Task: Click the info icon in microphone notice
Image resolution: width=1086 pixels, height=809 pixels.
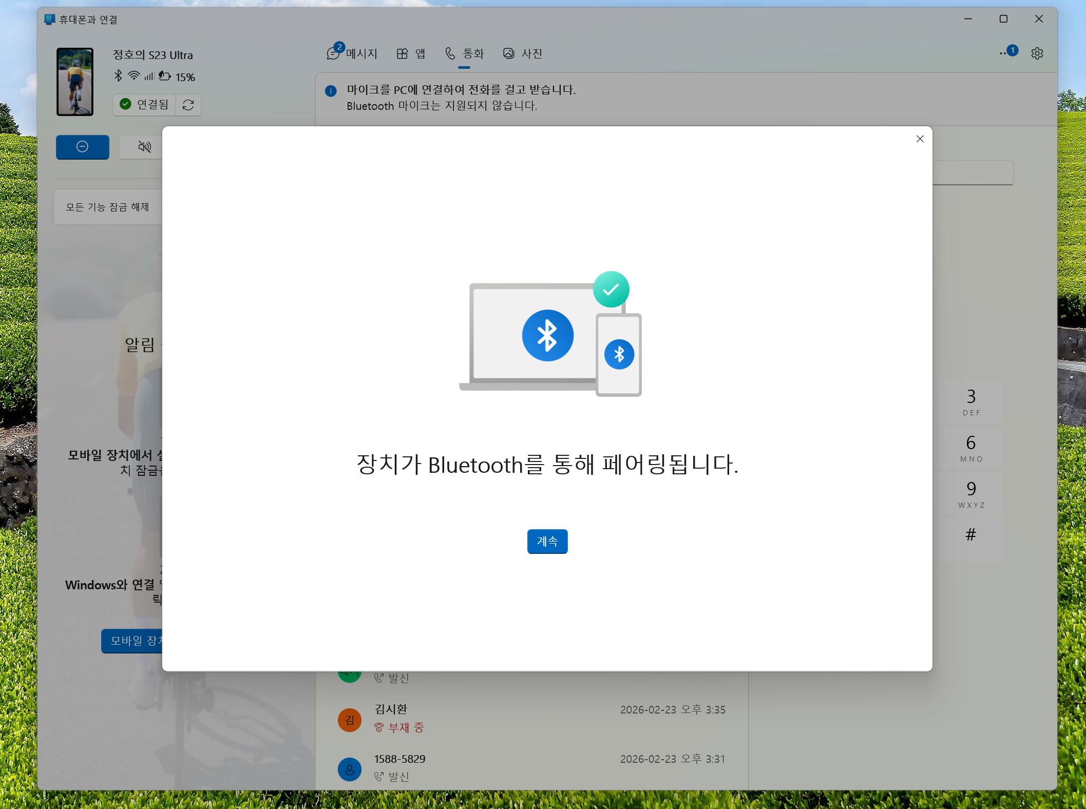Action: click(x=331, y=91)
